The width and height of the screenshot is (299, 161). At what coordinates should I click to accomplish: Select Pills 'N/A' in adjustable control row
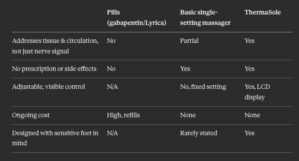coord(113,87)
